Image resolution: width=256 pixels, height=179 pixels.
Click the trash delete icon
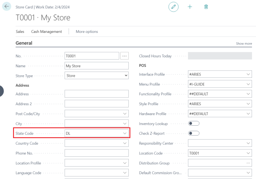(x=206, y=7)
